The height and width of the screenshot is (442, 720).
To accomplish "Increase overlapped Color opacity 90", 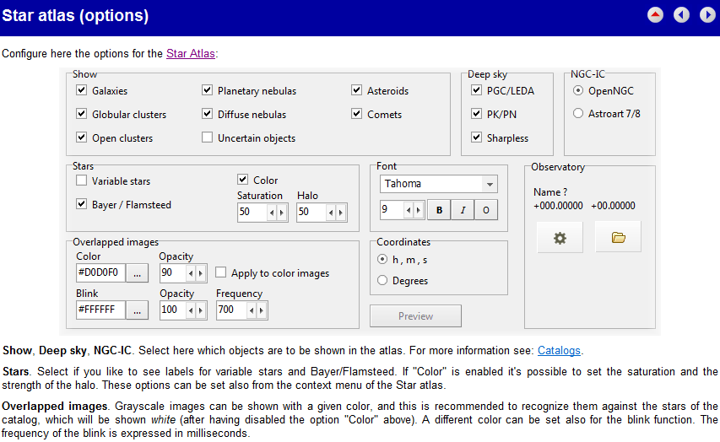I will click(x=201, y=273).
